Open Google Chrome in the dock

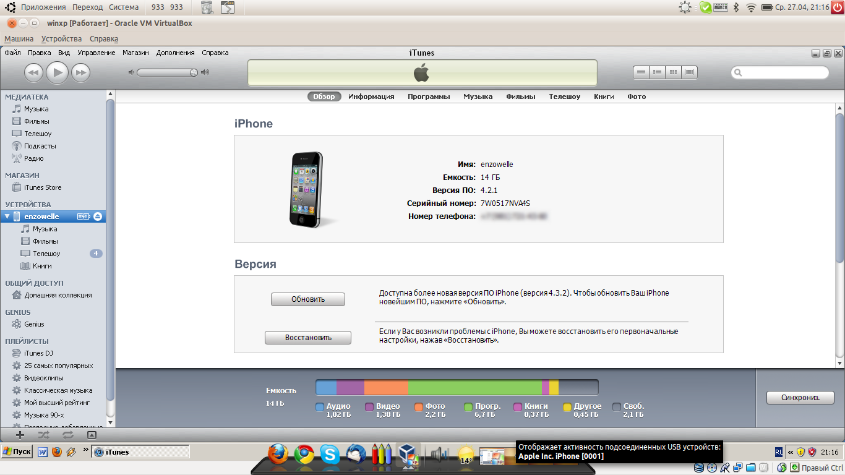(x=304, y=455)
